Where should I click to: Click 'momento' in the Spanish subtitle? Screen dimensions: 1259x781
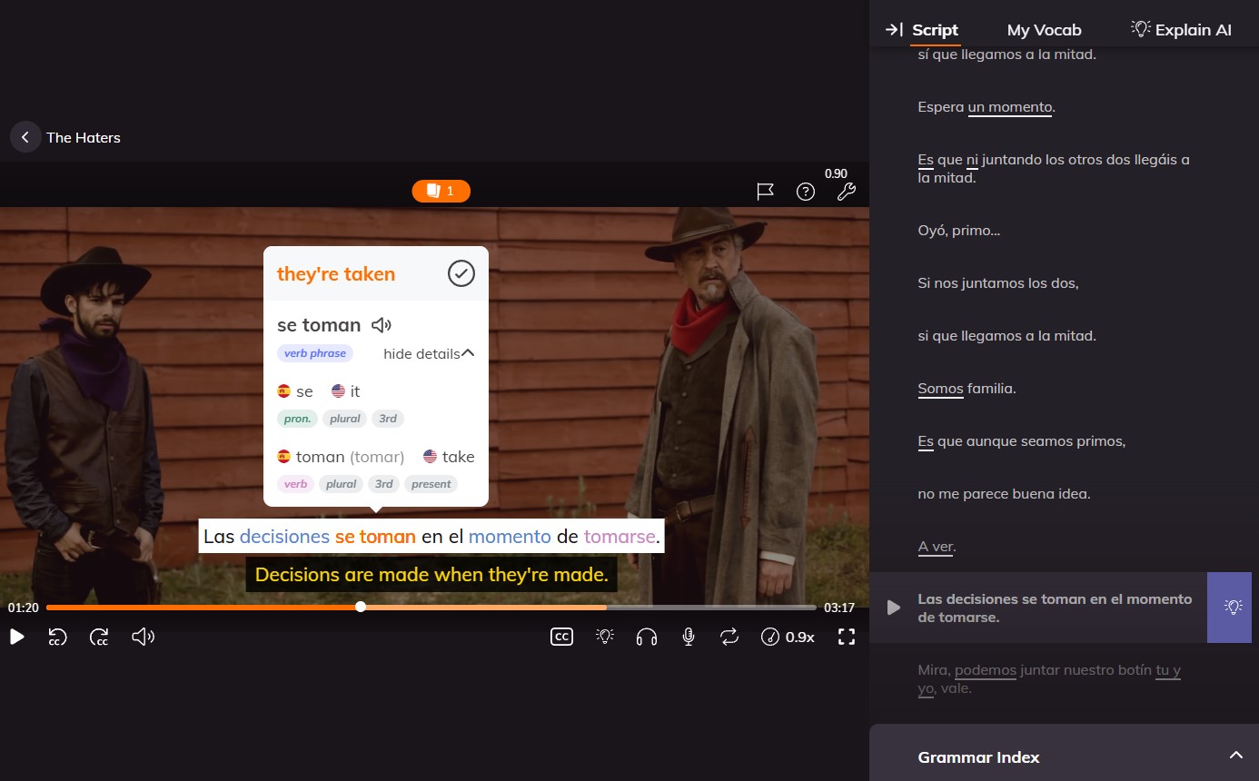click(510, 536)
